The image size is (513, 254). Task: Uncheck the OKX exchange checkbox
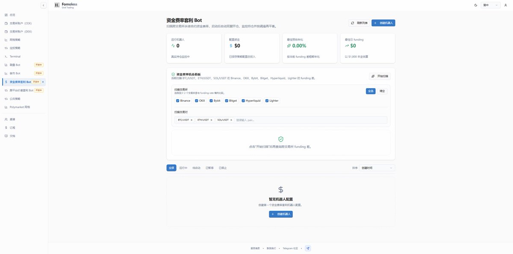point(197,101)
